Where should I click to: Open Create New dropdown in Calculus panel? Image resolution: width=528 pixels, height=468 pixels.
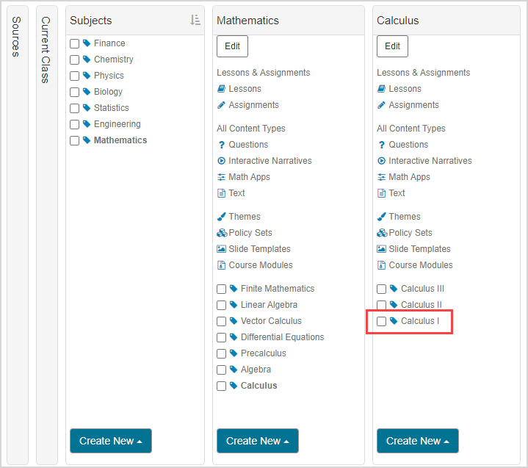417,441
